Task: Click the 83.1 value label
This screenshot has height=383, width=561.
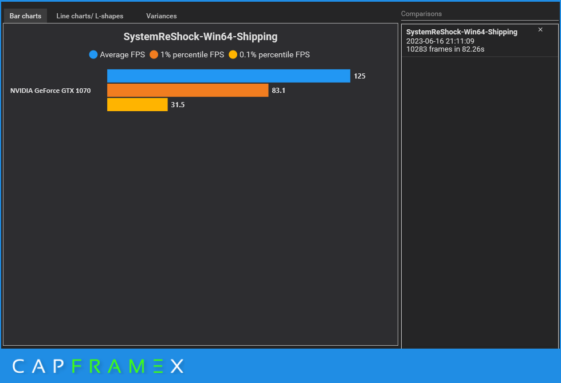Action: 278,90
